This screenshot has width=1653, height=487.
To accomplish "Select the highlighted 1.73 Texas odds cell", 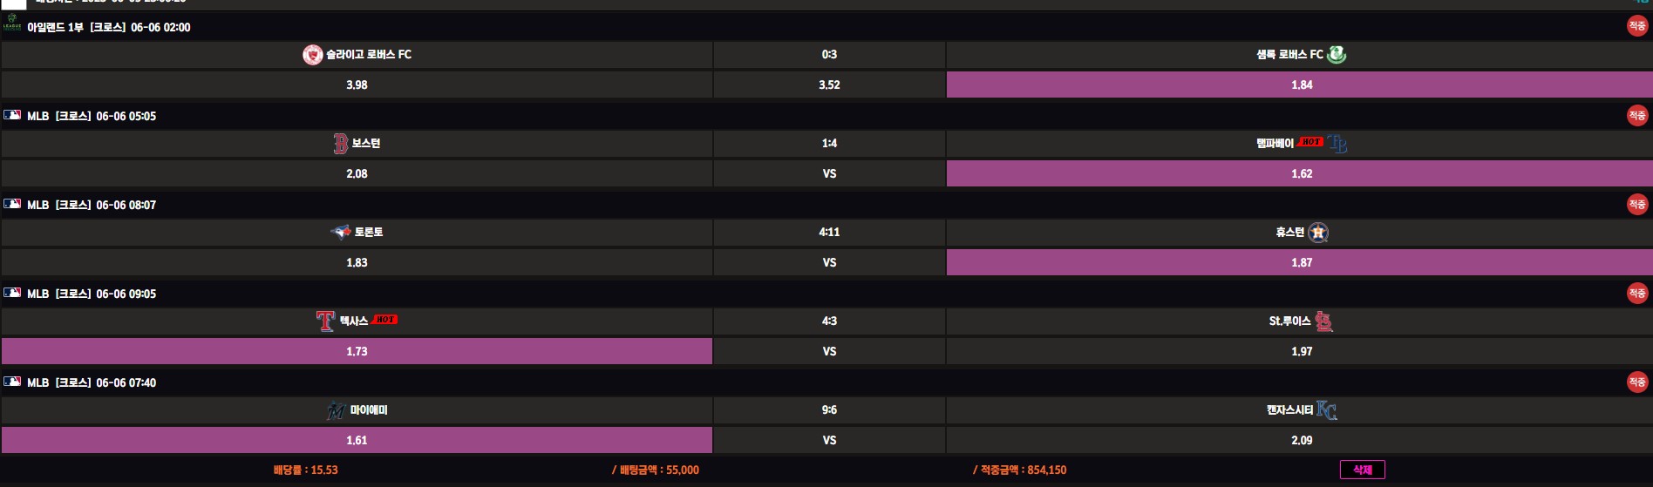I will (x=357, y=351).
